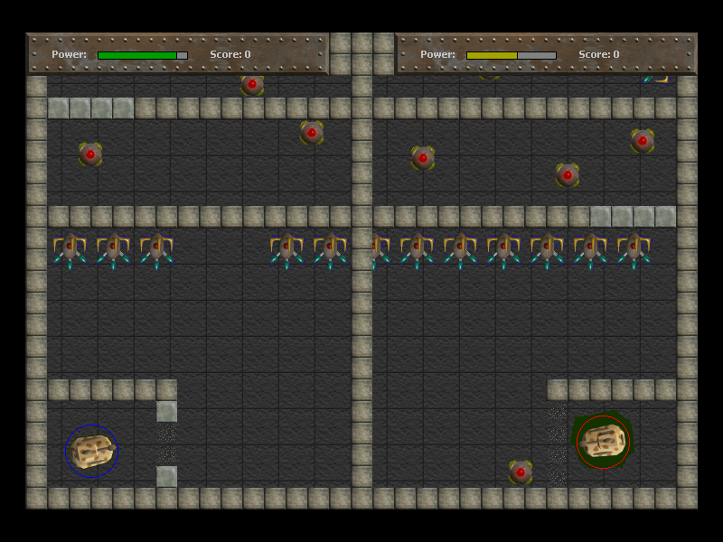Click the gray block above the left doorway
The width and height of the screenshot is (723, 542).
pos(166,412)
